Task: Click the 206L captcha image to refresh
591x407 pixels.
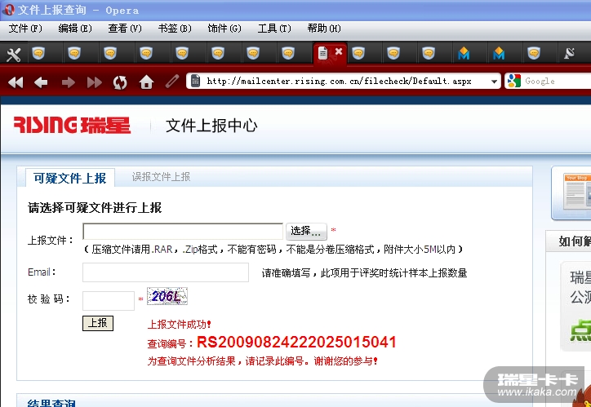Action: click(167, 296)
